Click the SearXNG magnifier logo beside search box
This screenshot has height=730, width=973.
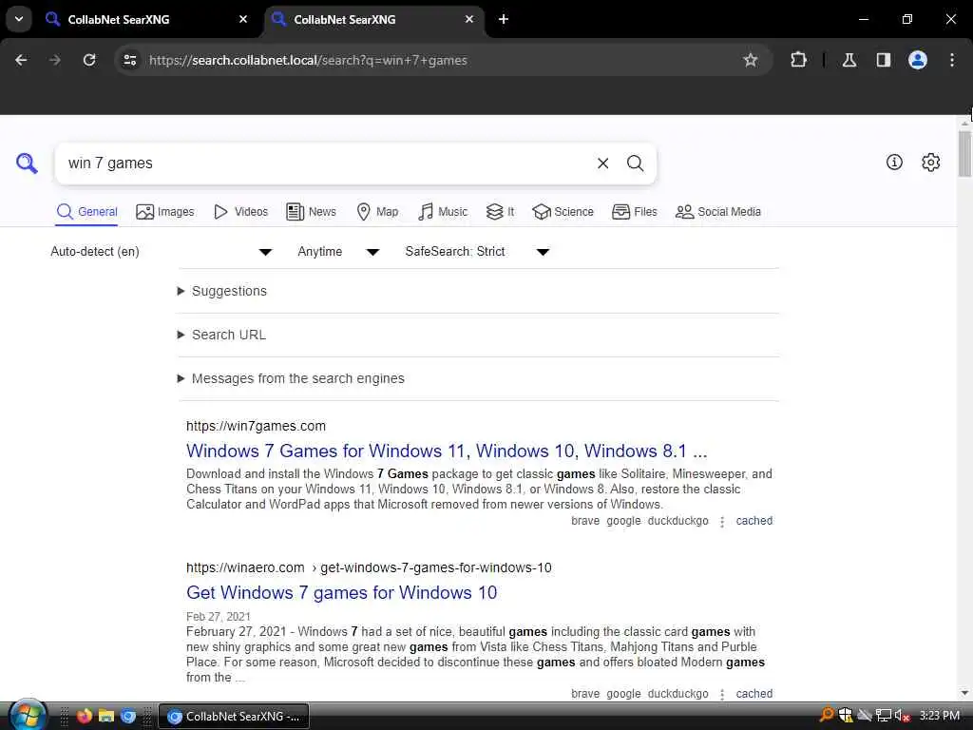coord(27,163)
